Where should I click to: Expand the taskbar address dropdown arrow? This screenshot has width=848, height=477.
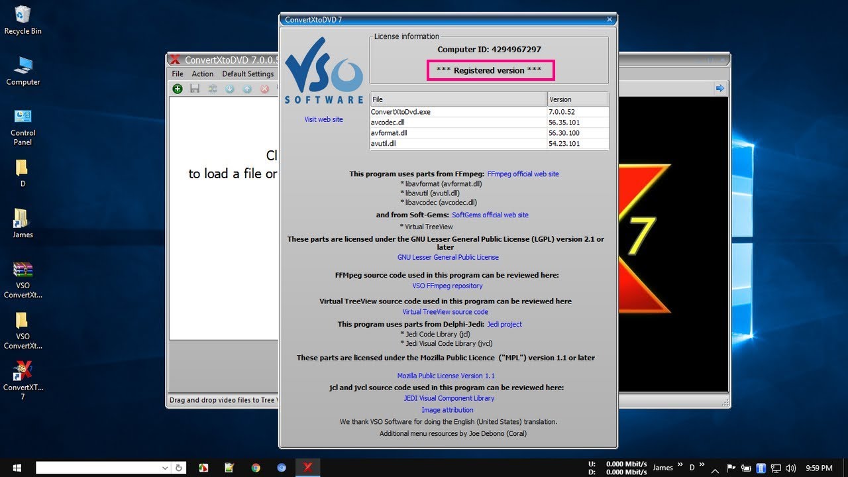[x=166, y=468]
